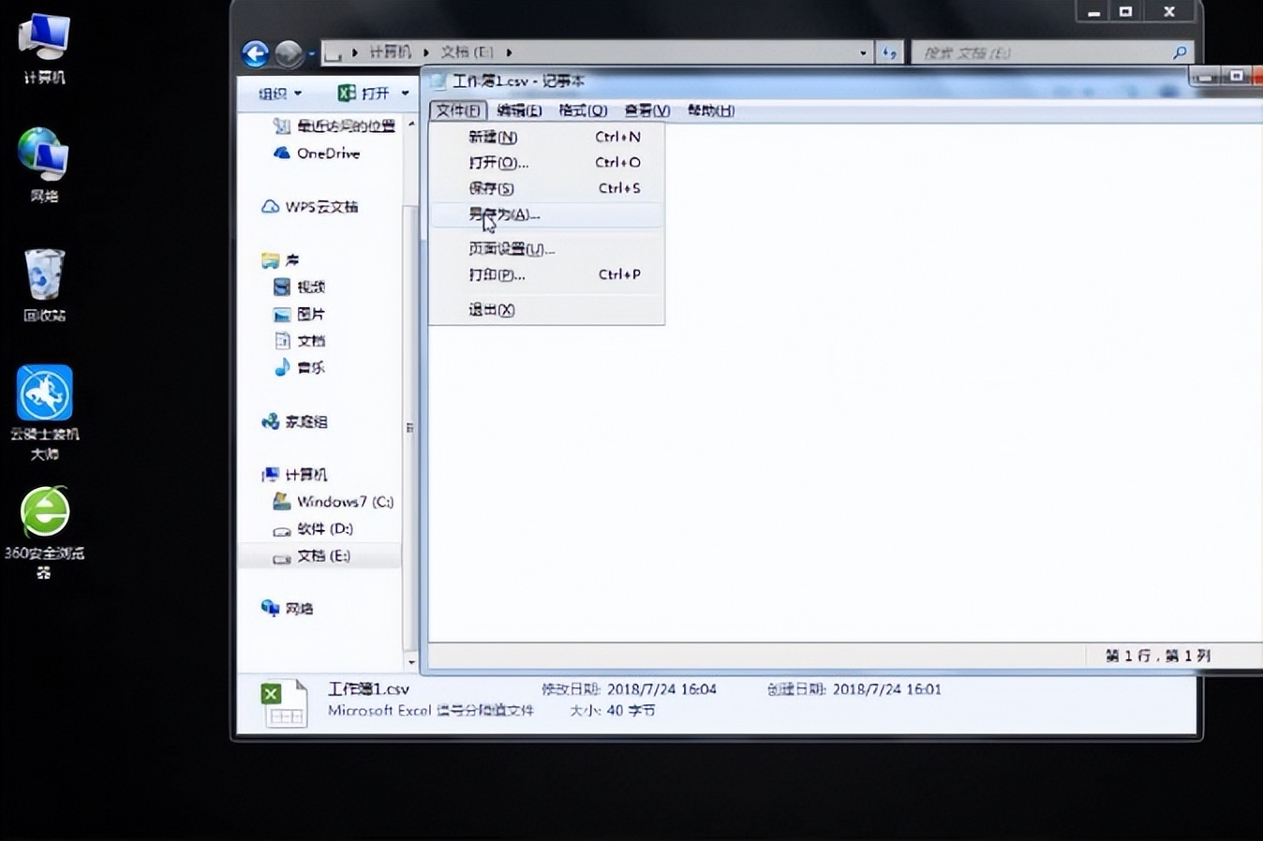
Task: Open the 网络 desktop icon
Action: click(x=44, y=166)
